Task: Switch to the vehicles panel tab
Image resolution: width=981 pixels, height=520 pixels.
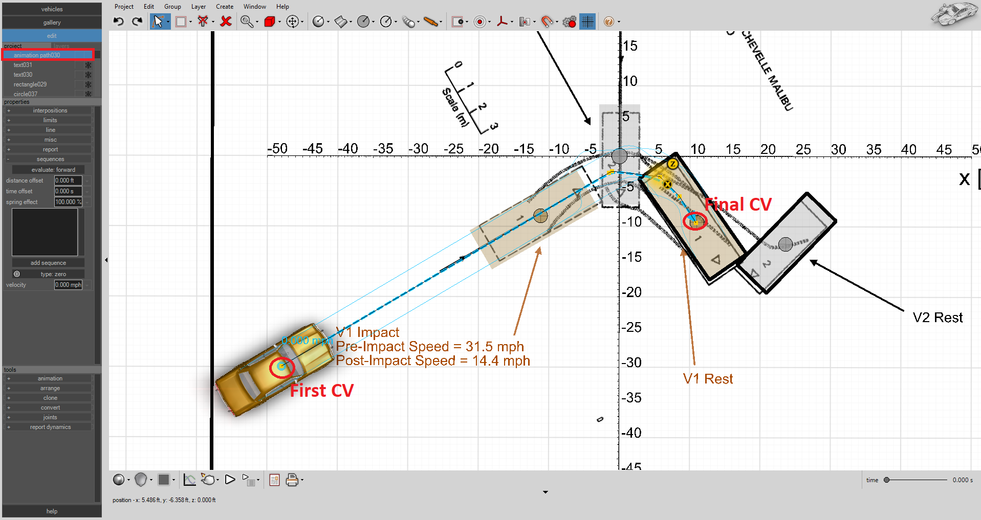Action: coord(52,9)
